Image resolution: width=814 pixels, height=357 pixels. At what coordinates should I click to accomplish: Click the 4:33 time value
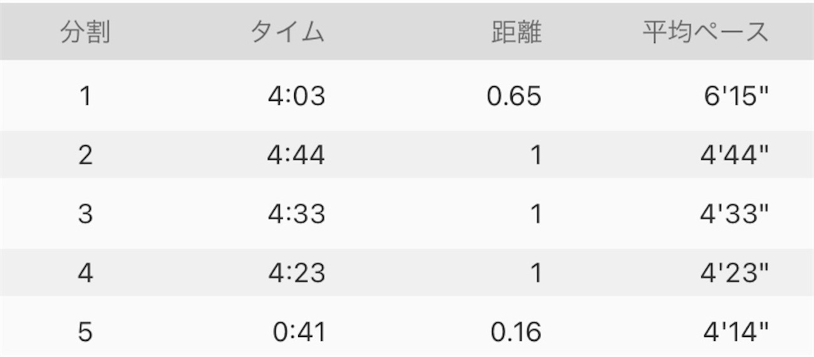(x=296, y=214)
